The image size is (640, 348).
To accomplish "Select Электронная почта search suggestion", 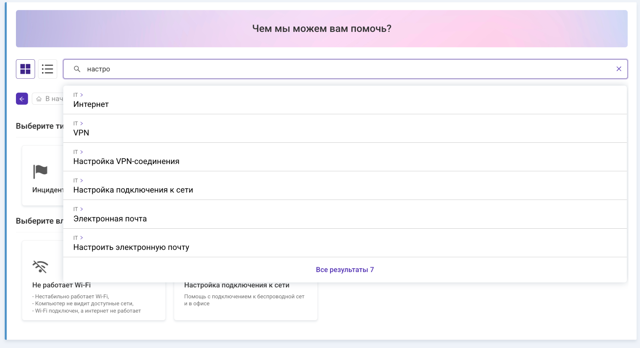I will click(110, 219).
